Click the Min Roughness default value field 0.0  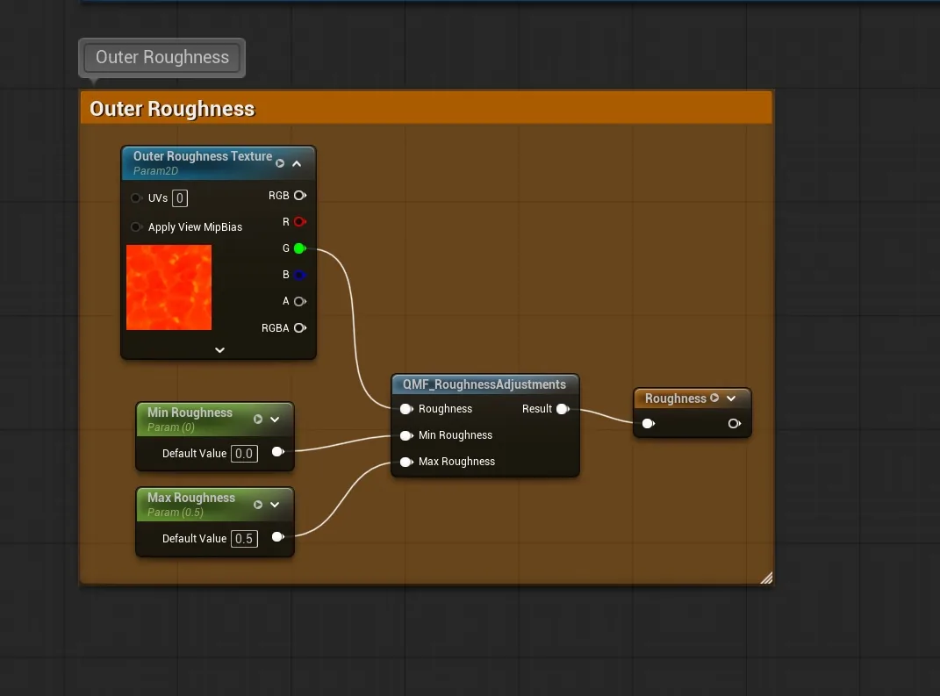coord(244,454)
